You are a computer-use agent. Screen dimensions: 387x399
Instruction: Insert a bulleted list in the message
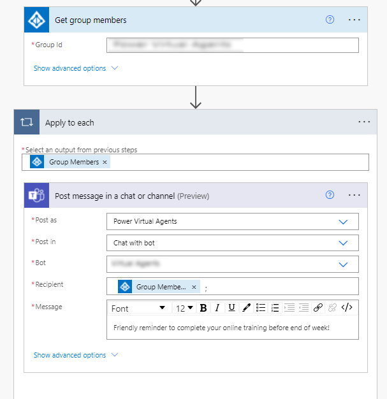261,308
